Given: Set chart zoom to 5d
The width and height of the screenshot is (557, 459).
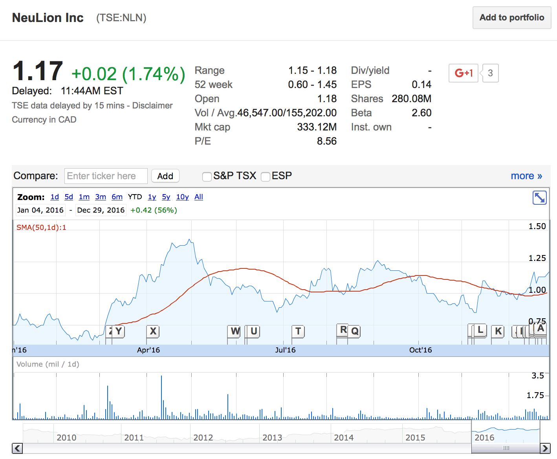Looking at the screenshot, I should [x=69, y=197].
